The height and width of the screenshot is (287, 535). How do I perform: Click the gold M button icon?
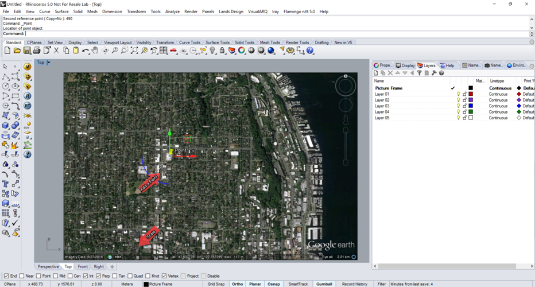click(x=28, y=67)
